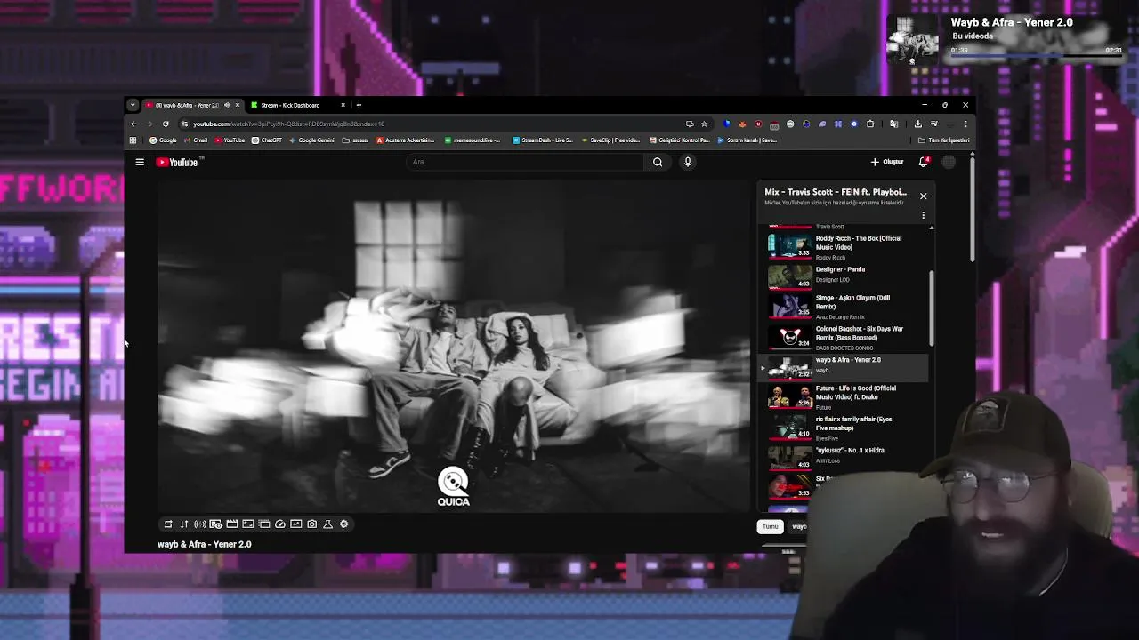Screen dimensions: 1139x640
Task: Click the YouTube search magnifier button
Action: pyautogui.click(x=658, y=162)
